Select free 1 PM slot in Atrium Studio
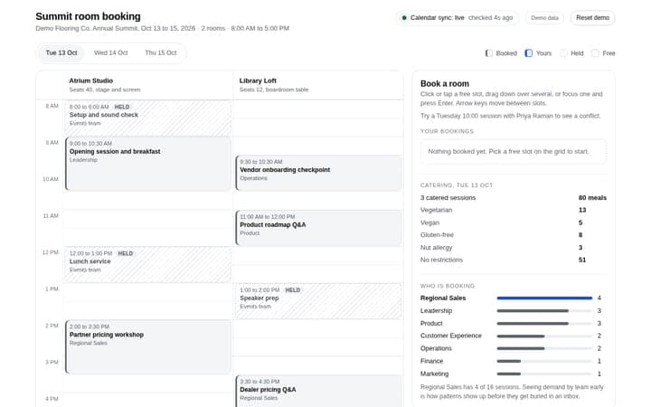Image resolution: width=651 pixels, height=407 pixels. click(x=147, y=292)
